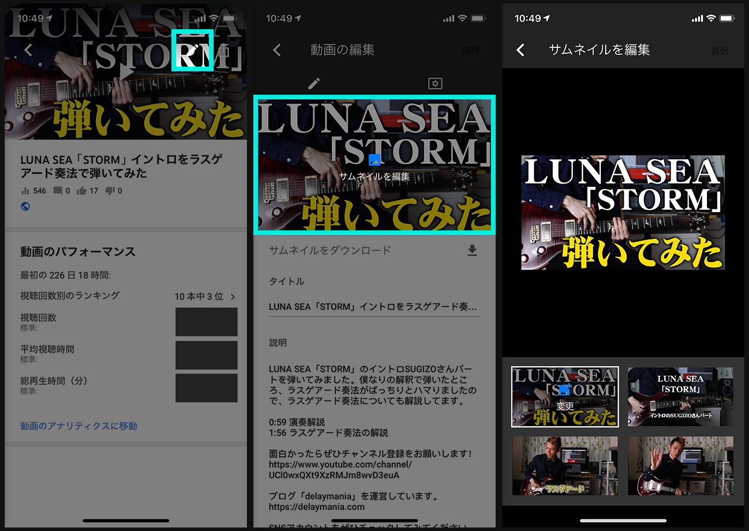Go back from the 動画の編集 screen
The image size is (749, 531).
tap(277, 50)
